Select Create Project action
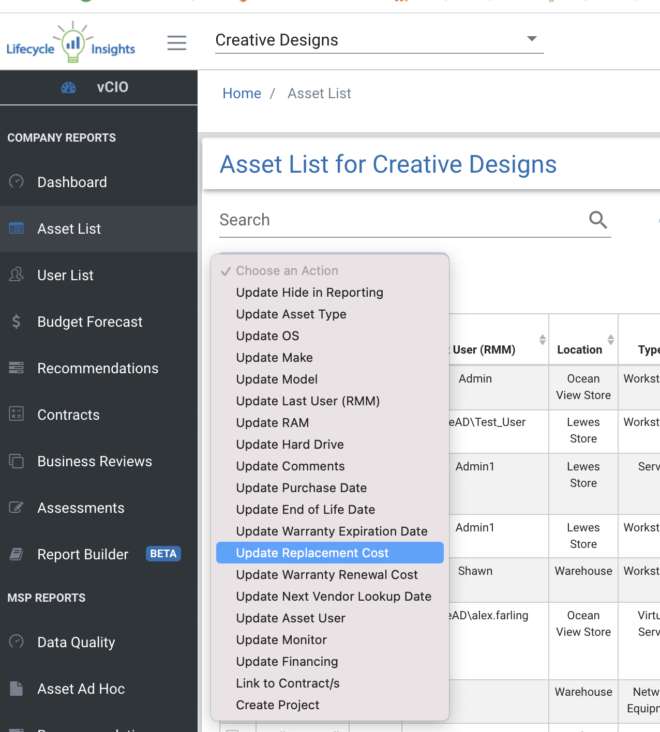This screenshot has height=732, width=660. 330,705
